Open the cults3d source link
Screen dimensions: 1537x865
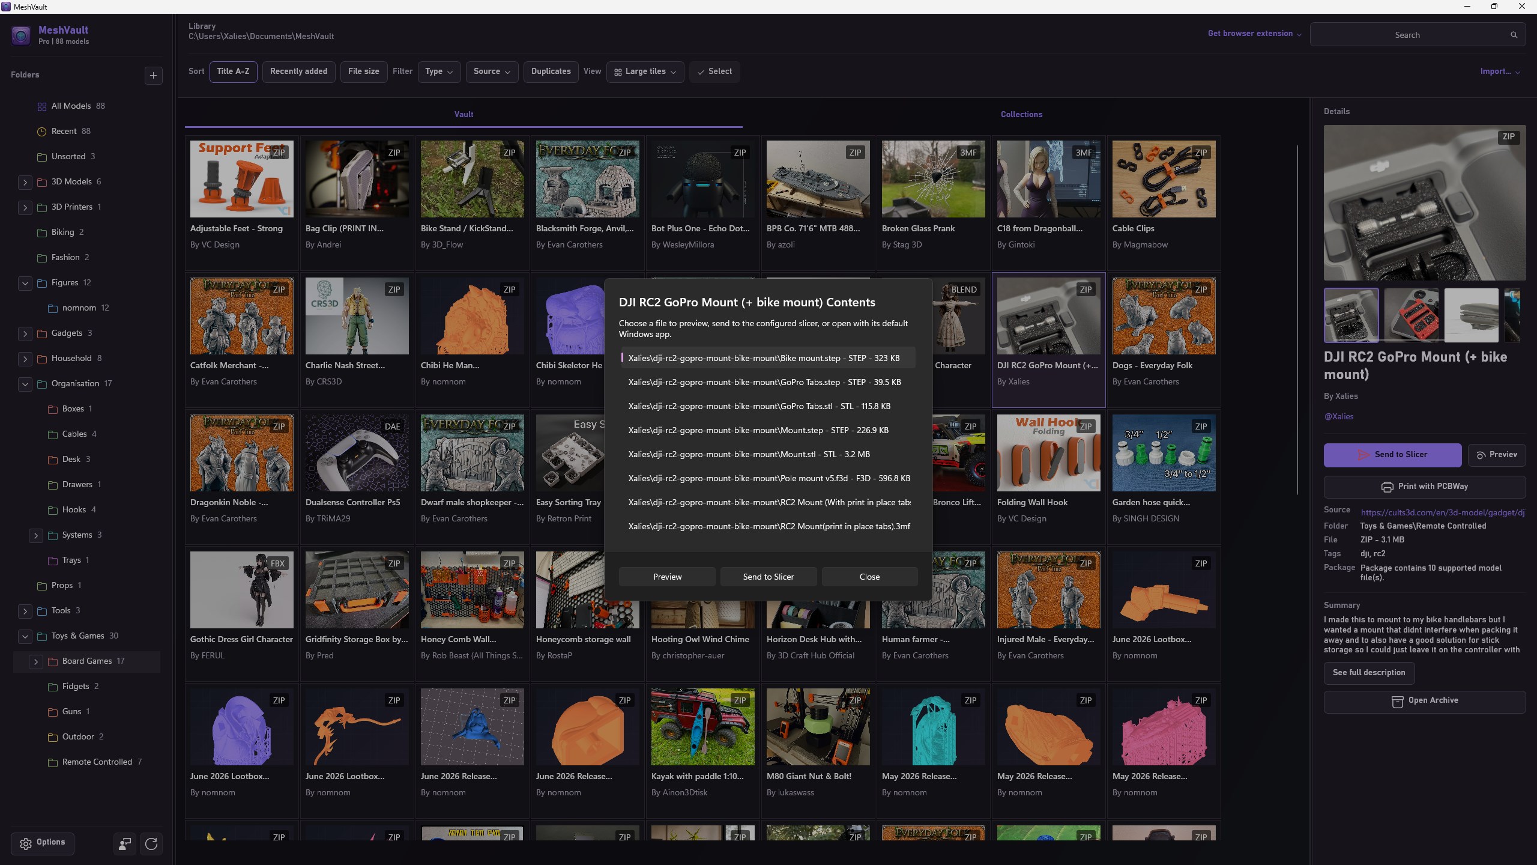pos(1442,512)
